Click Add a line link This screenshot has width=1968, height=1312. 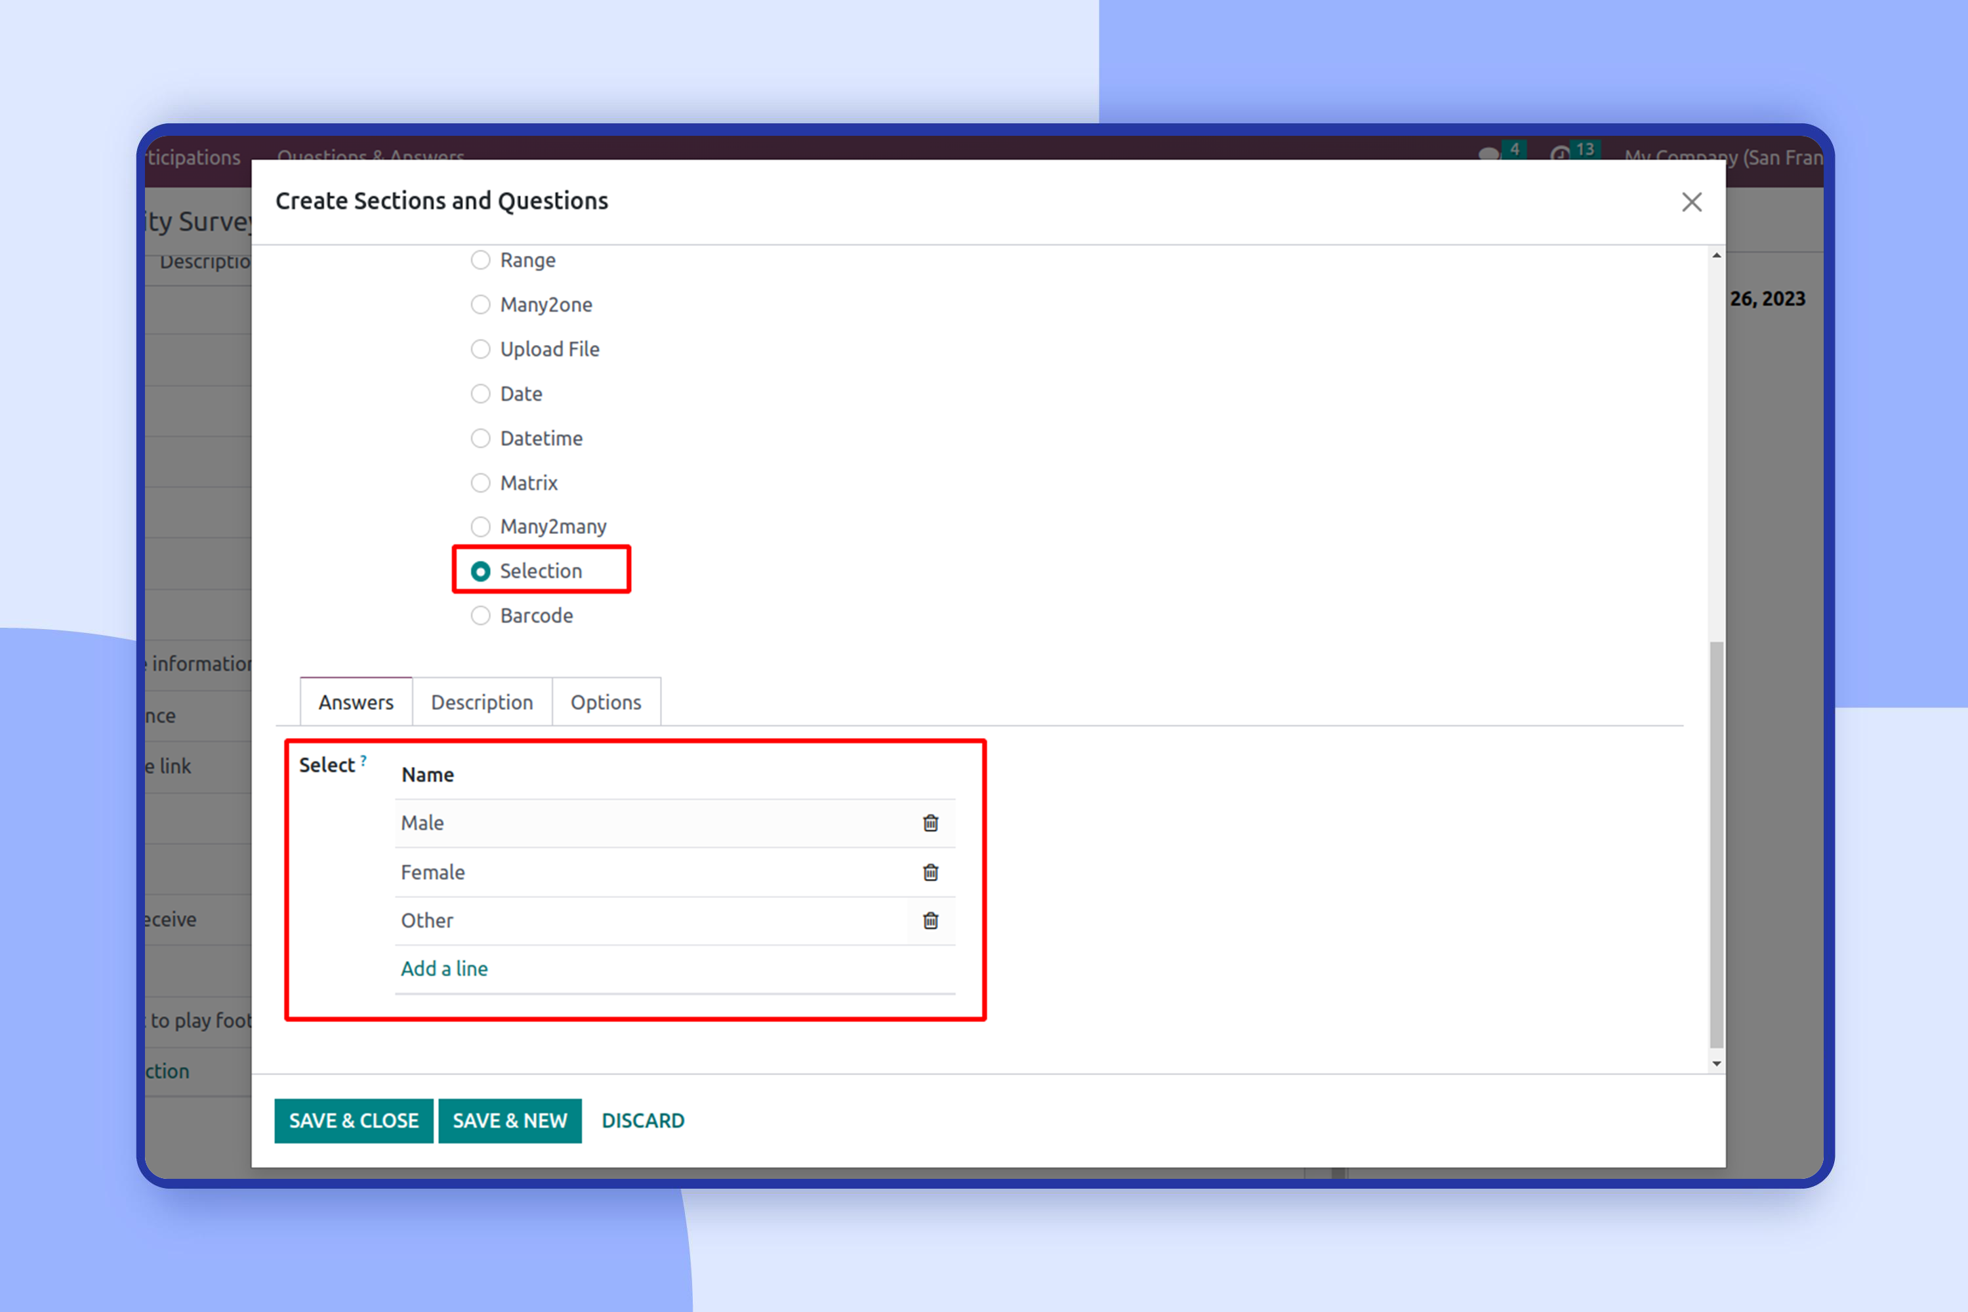[x=444, y=969]
